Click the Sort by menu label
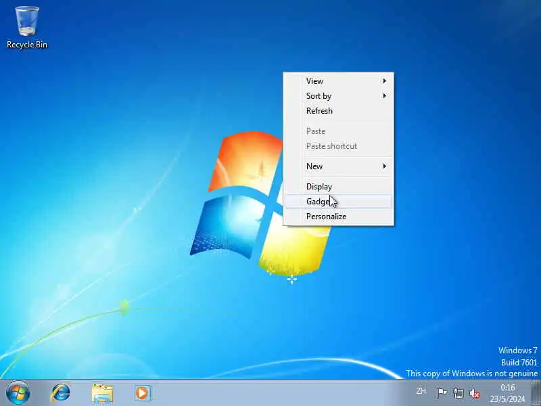Image resolution: width=541 pixels, height=406 pixels. pyautogui.click(x=319, y=96)
